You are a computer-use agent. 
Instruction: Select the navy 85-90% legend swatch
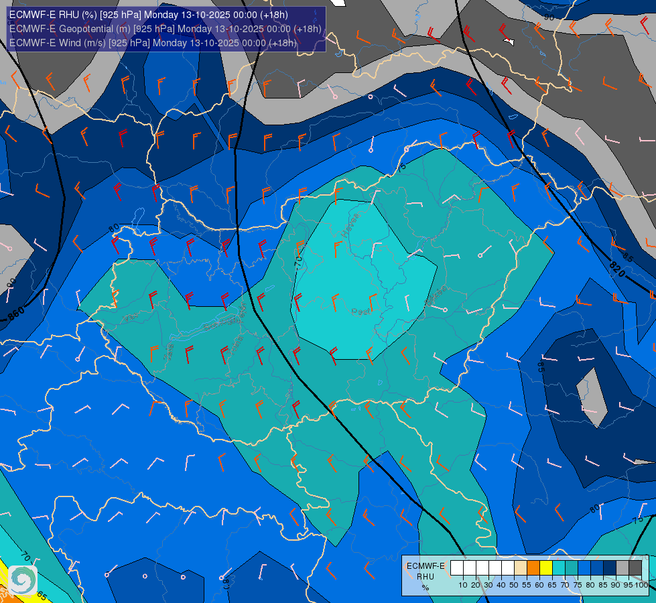coord(610,568)
